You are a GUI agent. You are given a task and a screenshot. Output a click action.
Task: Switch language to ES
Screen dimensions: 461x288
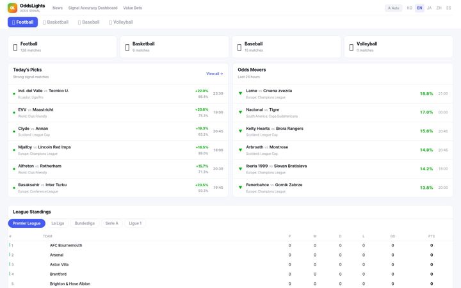click(x=449, y=8)
